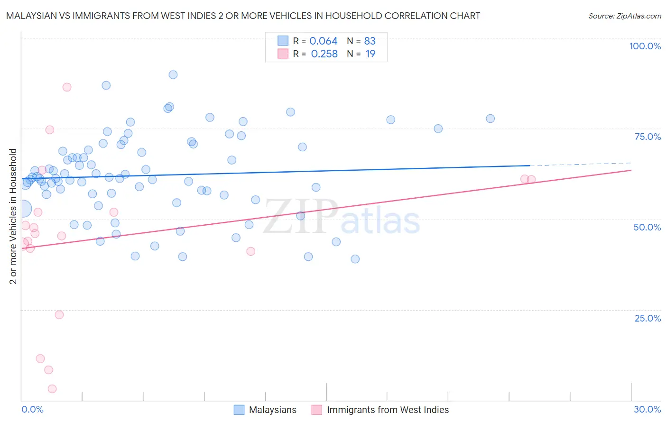Click the 0.0% x-axis label
The width and height of the screenshot is (667, 423).
[x=33, y=409]
